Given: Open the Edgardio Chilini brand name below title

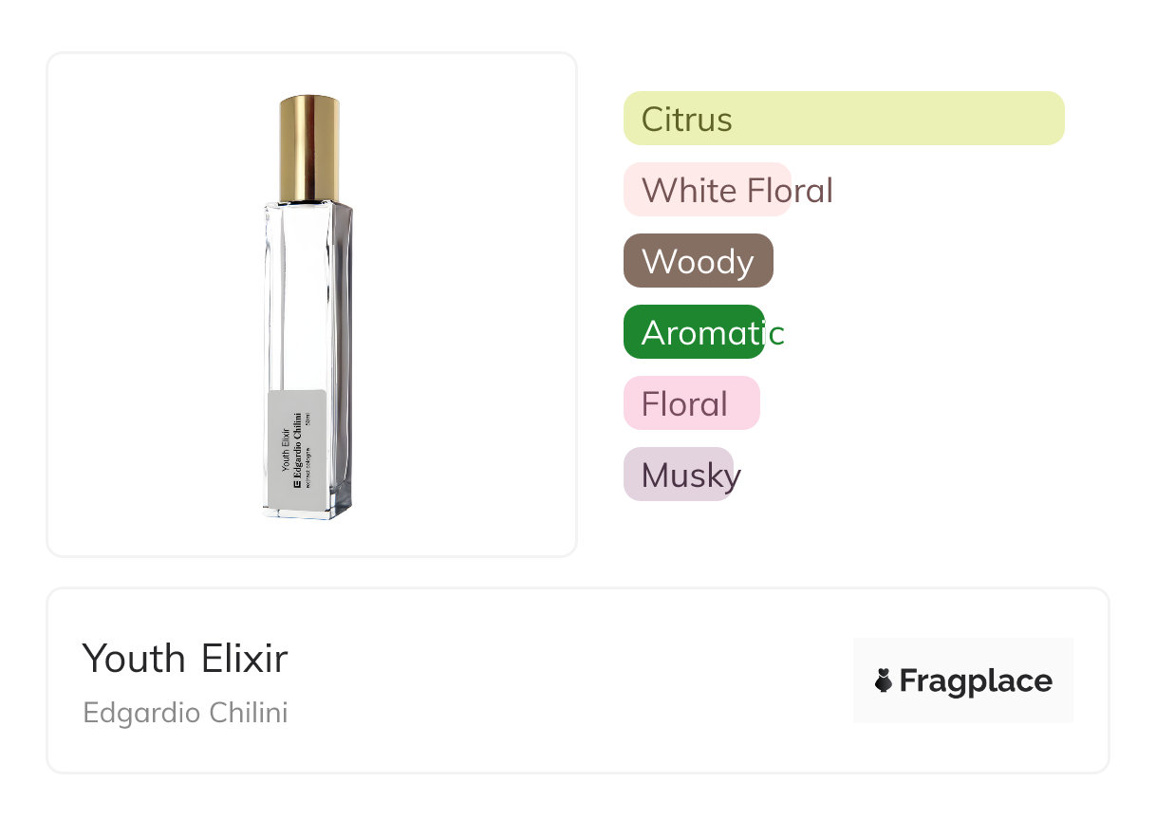Looking at the screenshot, I should (x=185, y=713).
